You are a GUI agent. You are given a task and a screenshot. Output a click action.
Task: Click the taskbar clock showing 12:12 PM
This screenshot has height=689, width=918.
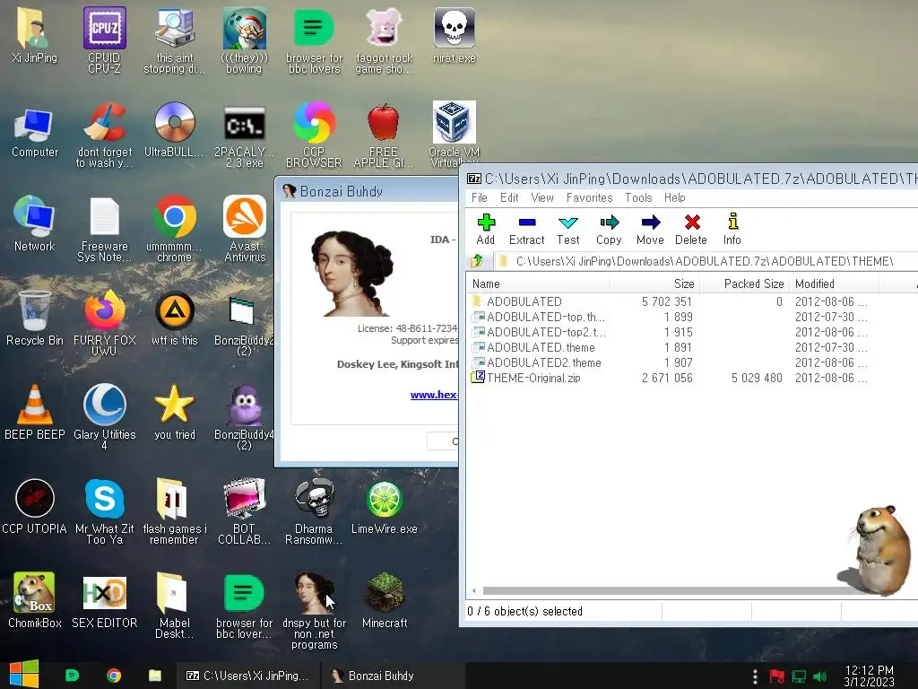tap(869, 676)
